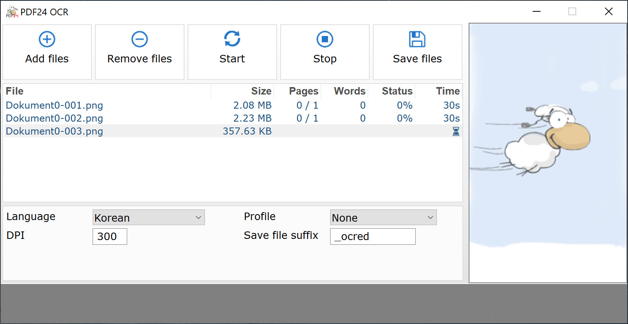The image size is (628, 324).
Task: Select file Dokument0-001.png
Action: click(x=55, y=105)
